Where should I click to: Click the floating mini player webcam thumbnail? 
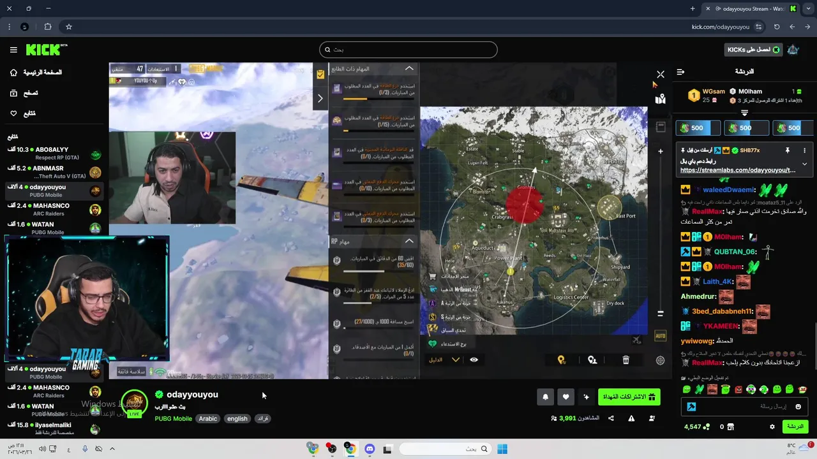pos(87,300)
